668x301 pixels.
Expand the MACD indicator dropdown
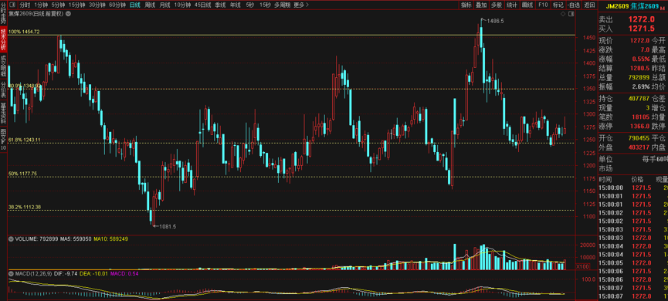pyautogui.click(x=11, y=274)
